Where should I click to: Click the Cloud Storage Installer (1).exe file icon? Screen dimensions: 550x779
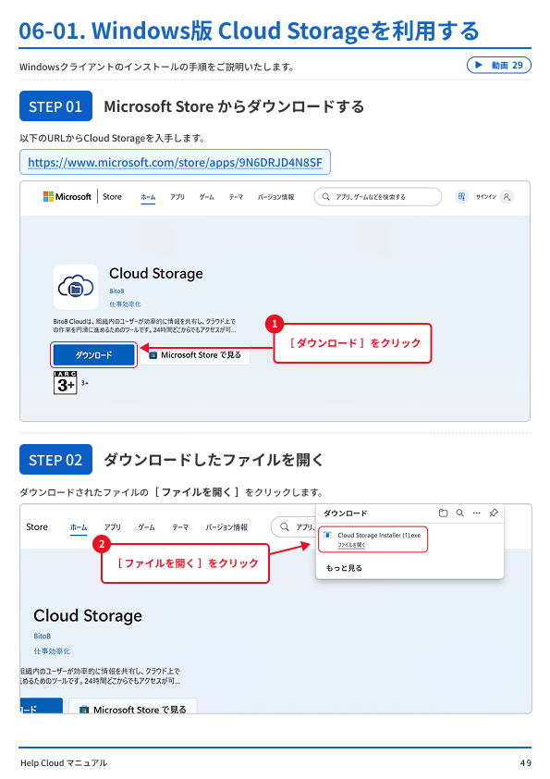coord(327,536)
